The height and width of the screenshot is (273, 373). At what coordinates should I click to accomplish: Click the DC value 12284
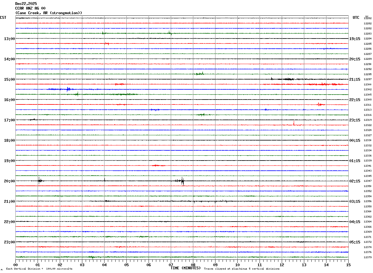point(367,39)
